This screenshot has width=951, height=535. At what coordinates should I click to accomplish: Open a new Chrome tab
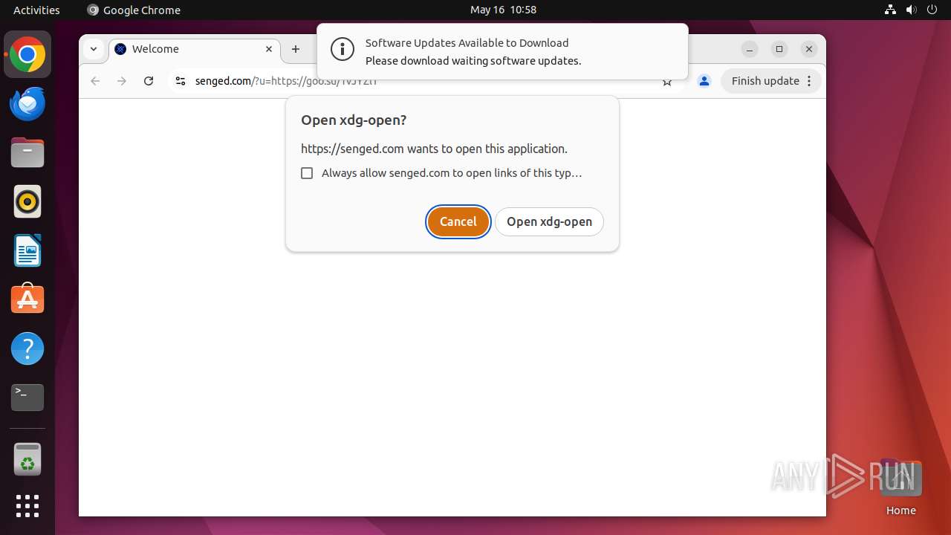tap(296, 49)
